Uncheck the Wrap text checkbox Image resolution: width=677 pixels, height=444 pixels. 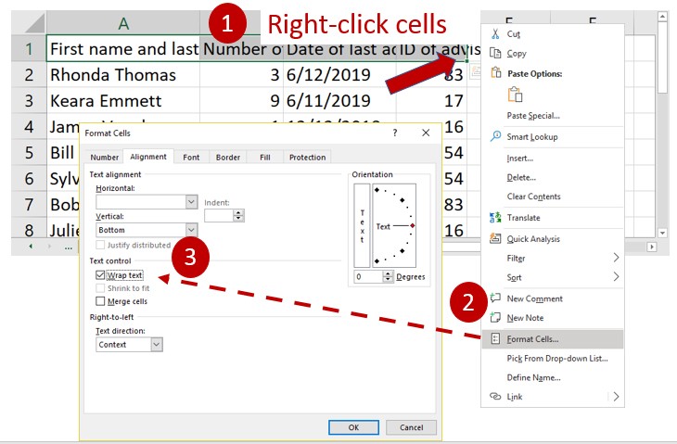pos(101,275)
